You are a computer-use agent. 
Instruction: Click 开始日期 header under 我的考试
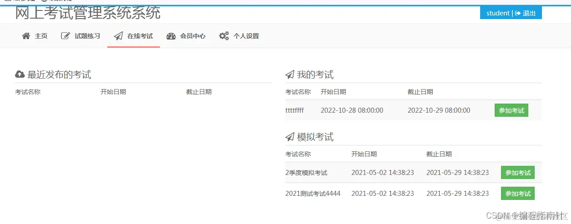[333, 92]
